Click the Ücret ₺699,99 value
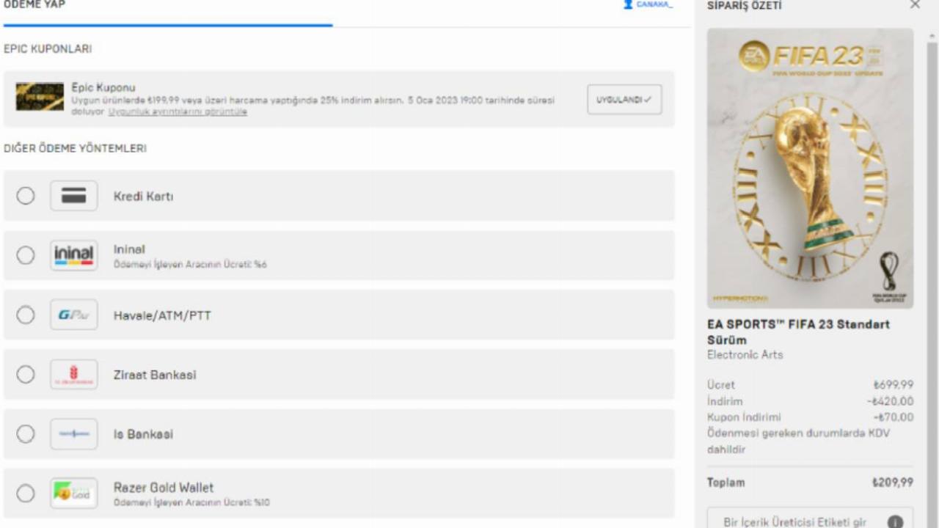This screenshot has width=939, height=528. [x=893, y=384]
